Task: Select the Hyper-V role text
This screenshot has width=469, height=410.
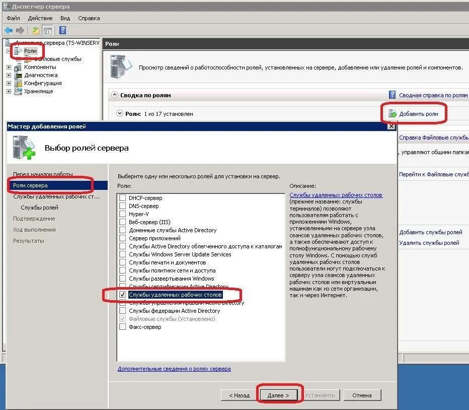Action: tap(139, 214)
